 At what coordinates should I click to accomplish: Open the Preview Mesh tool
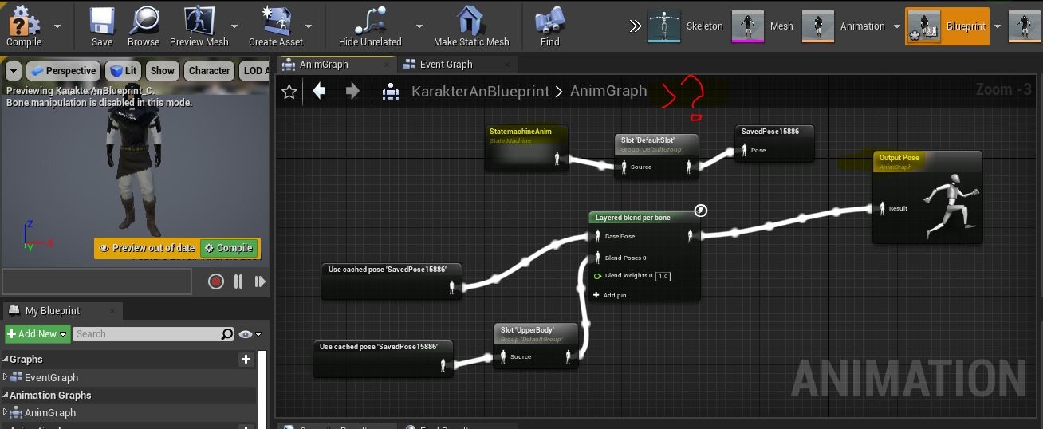coord(199,26)
